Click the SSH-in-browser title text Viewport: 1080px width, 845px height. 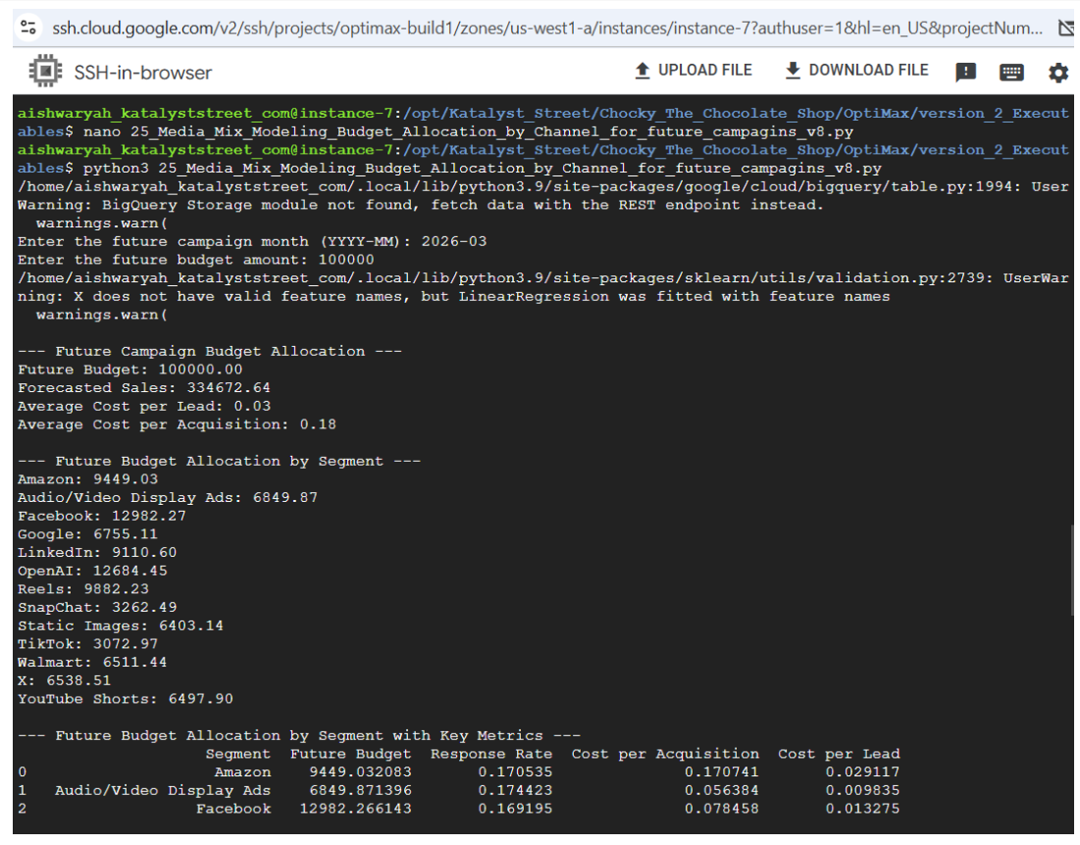click(143, 73)
